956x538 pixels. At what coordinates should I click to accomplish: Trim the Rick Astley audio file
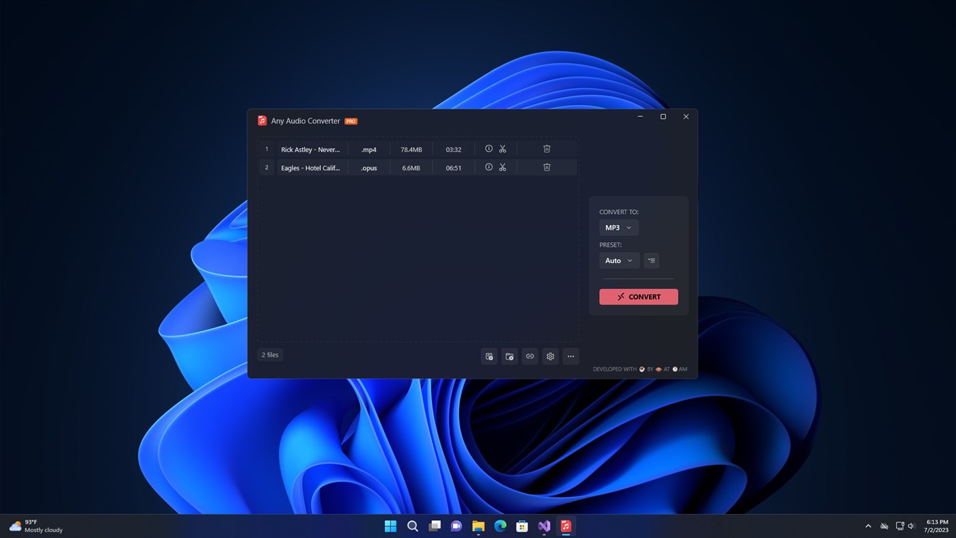[x=502, y=148]
